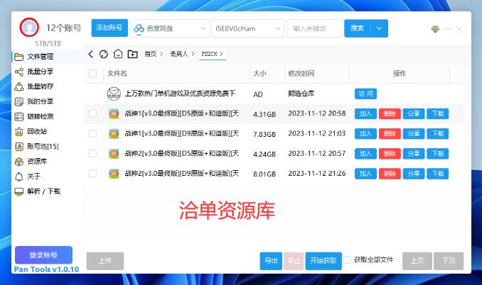Click the 关于 bell icon

pyautogui.click(x=19, y=177)
